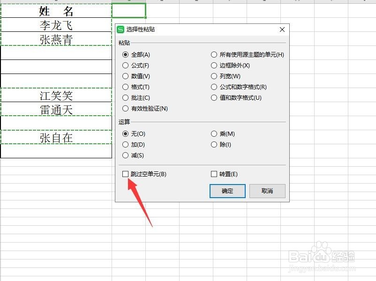
Task: Select the 加 operation option
Action: (x=125, y=145)
